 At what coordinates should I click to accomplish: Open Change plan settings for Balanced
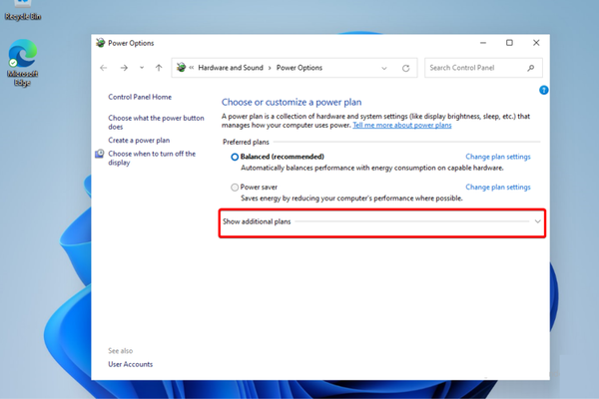point(497,157)
